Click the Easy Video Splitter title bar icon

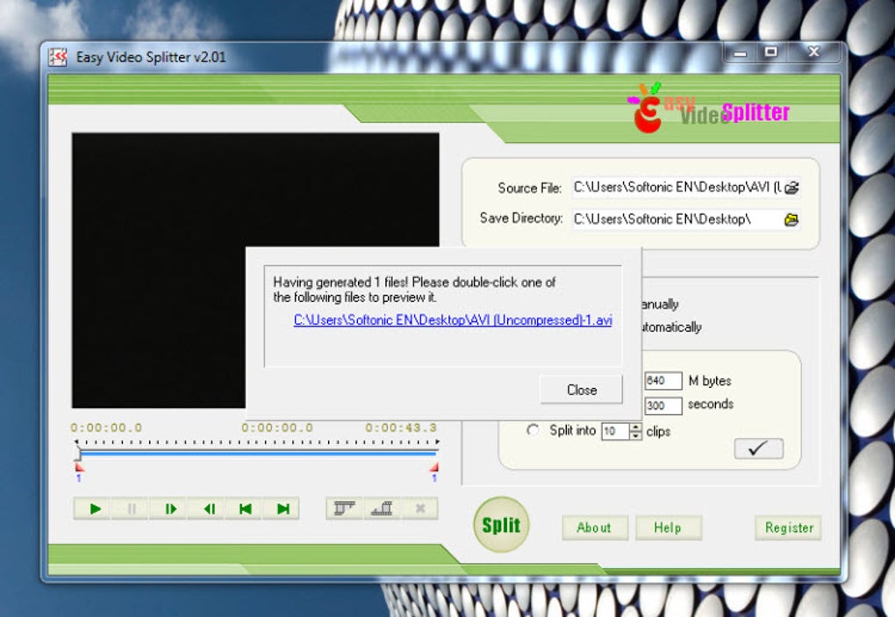point(58,57)
